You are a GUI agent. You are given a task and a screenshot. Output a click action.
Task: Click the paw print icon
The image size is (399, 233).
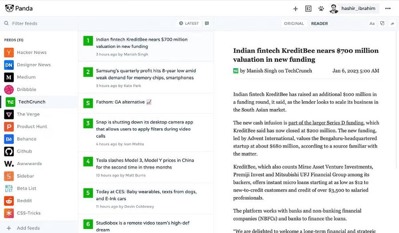(321, 9)
